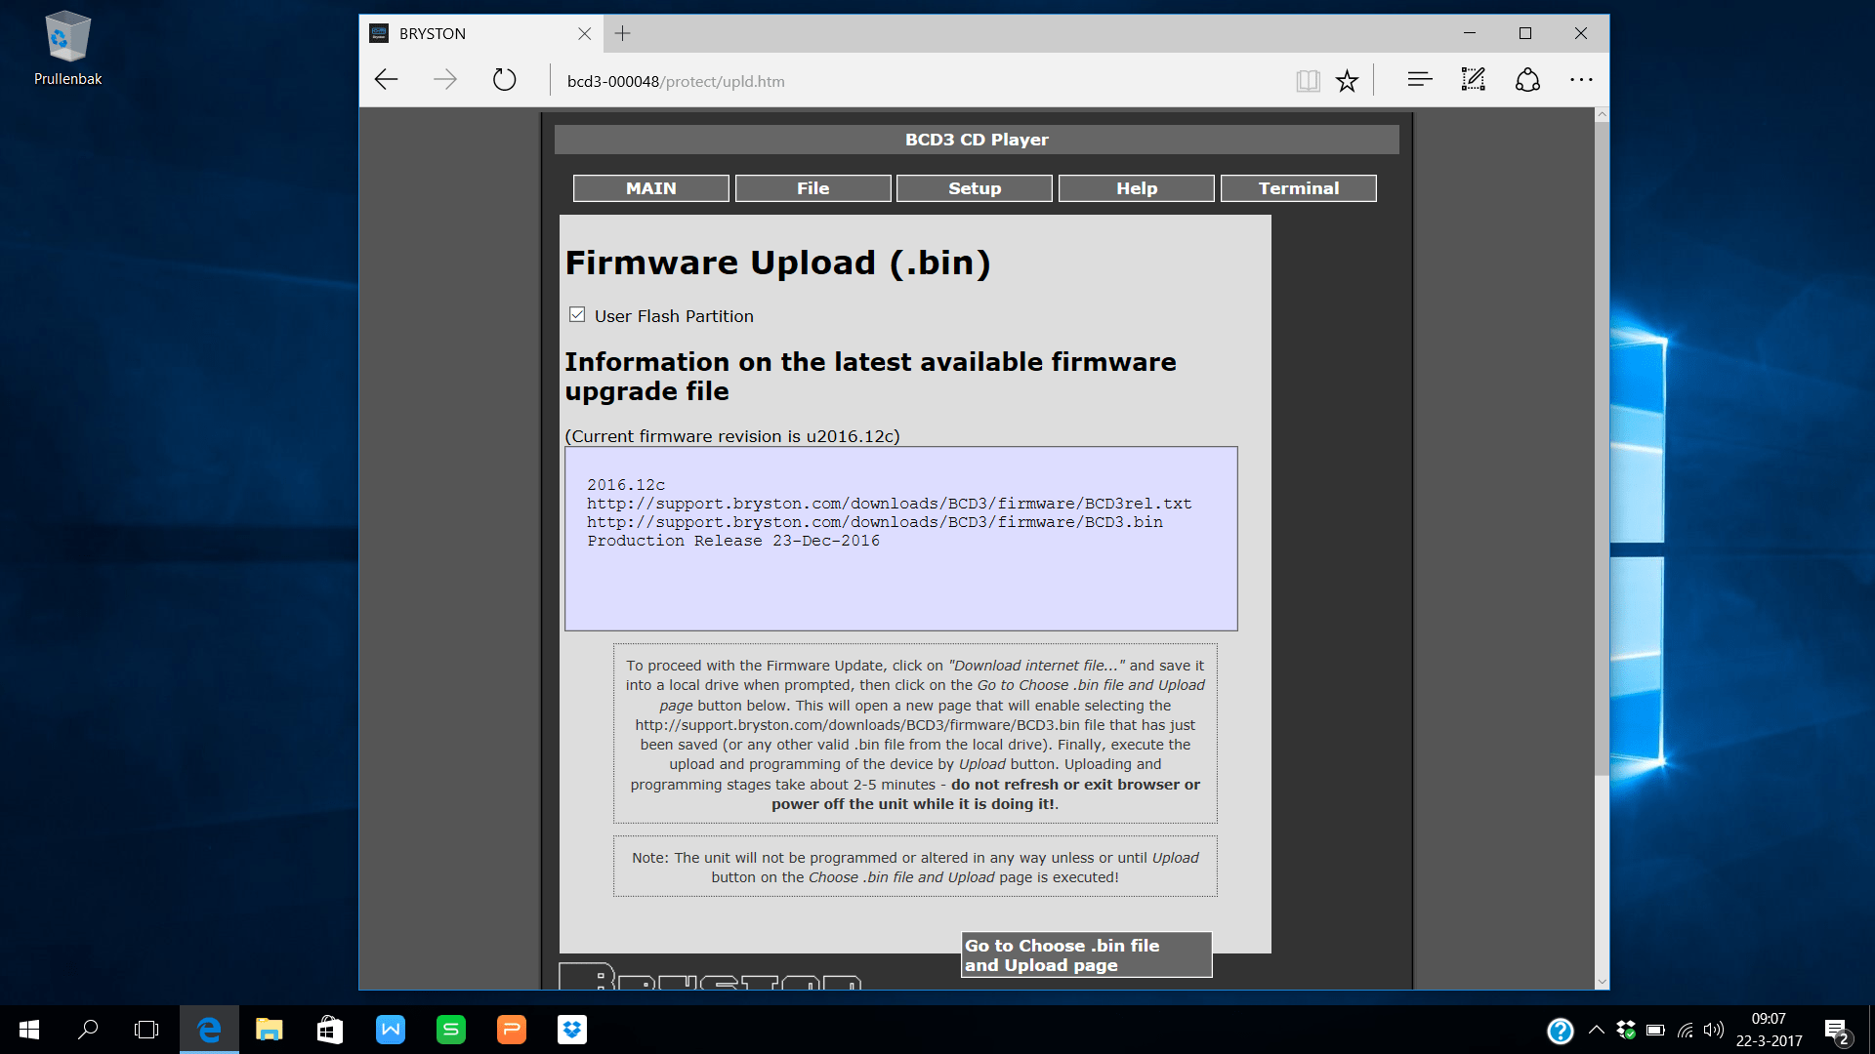This screenshot has height=1054, width=1875.
Task: Refresh the page with the reload icon
Action: (x=504, y=80)
